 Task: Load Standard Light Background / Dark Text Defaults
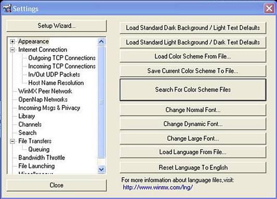point(193,43)
